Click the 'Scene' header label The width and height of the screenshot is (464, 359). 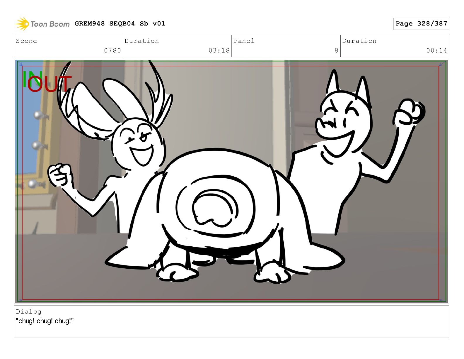(27, 41)
